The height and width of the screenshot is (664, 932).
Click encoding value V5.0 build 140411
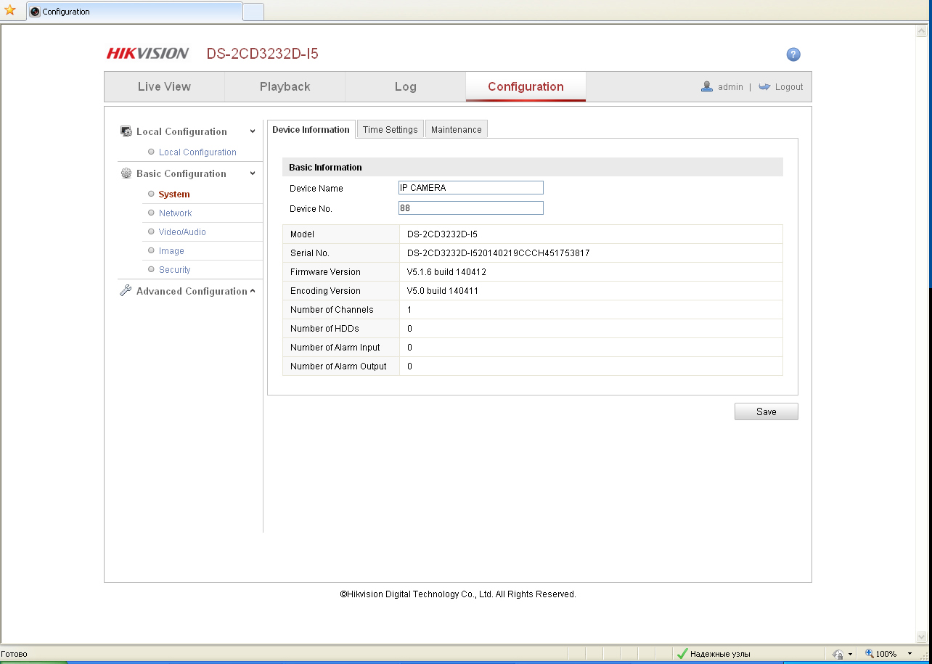pos(443,291)
